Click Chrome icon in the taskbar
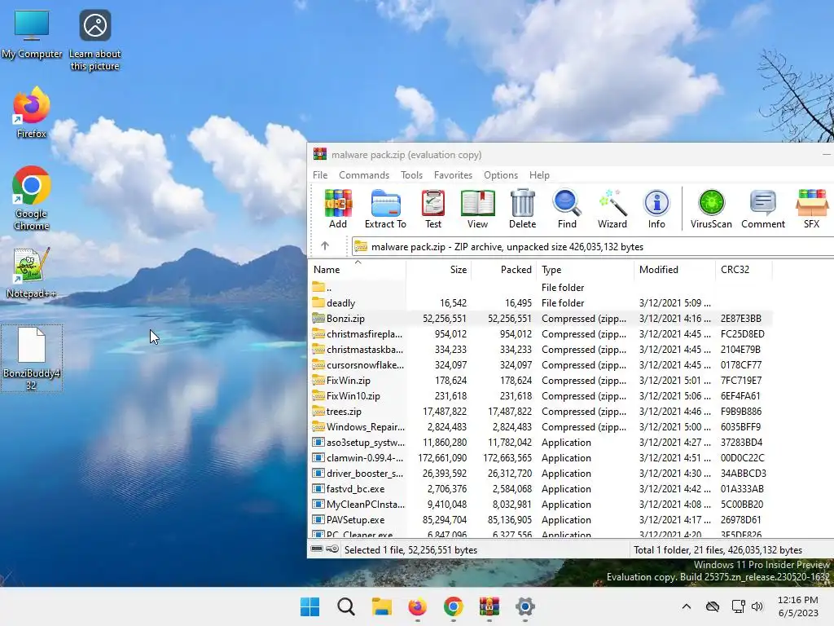The height and width of the screenshot is (626, 834). click(x=453, y=606)
